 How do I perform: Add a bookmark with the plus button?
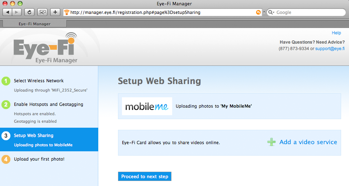coord(55,12)
